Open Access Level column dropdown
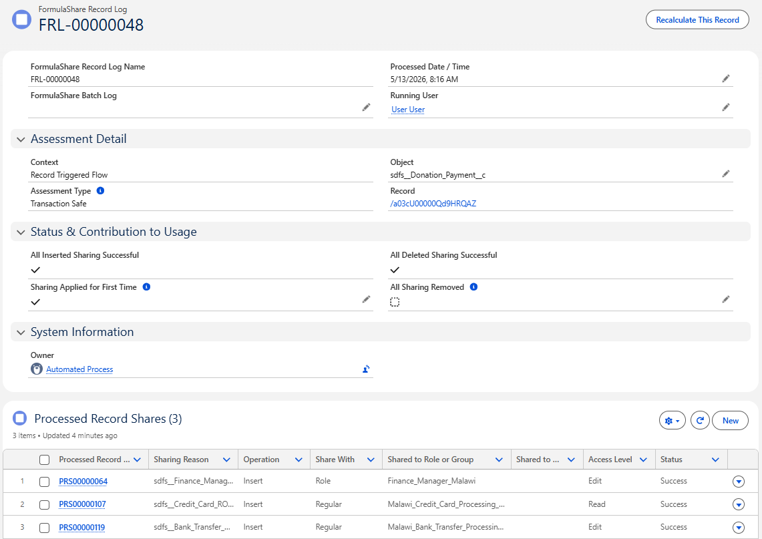The width and height of the screenshot is (762, 539). coord(643,460)
